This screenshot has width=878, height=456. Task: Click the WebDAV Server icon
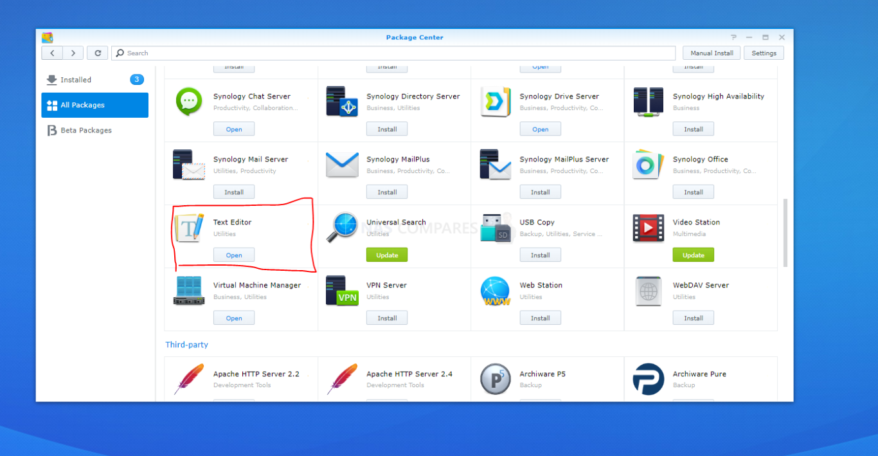point(648,291)
